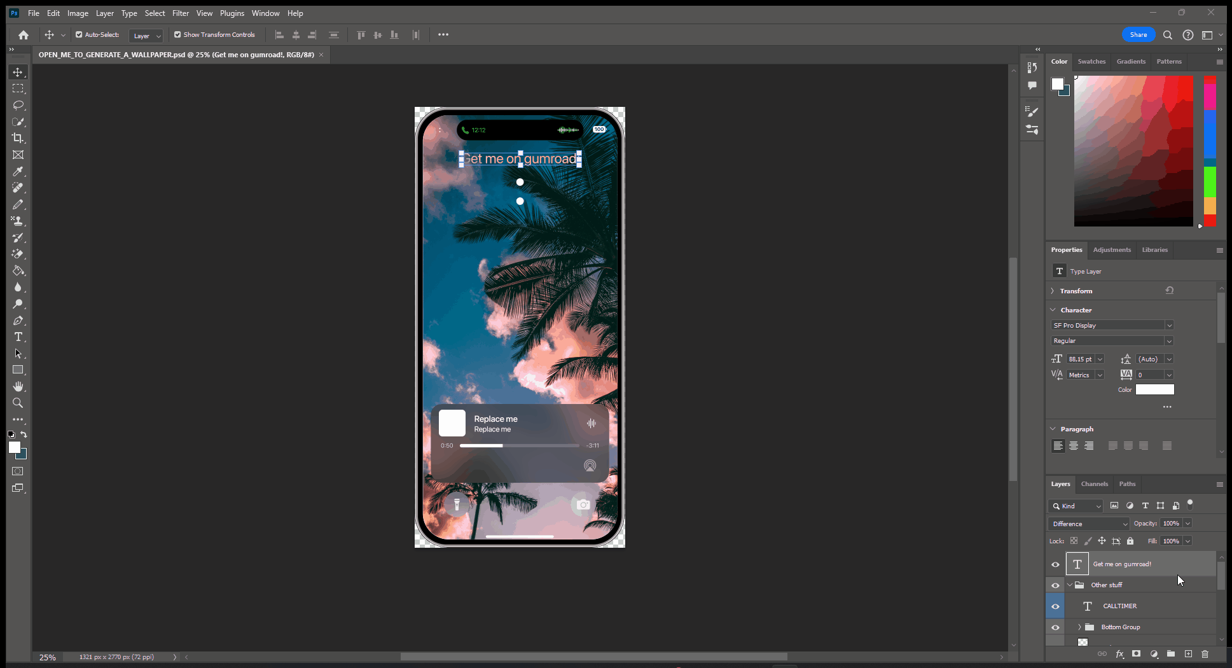The width and height of the screenshot is (1232, 668).
Task: Add a layer style with fx icon
Action: (1119, 654)
